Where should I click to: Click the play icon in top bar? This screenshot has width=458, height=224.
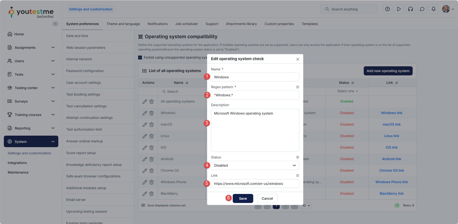pos(399,9)
